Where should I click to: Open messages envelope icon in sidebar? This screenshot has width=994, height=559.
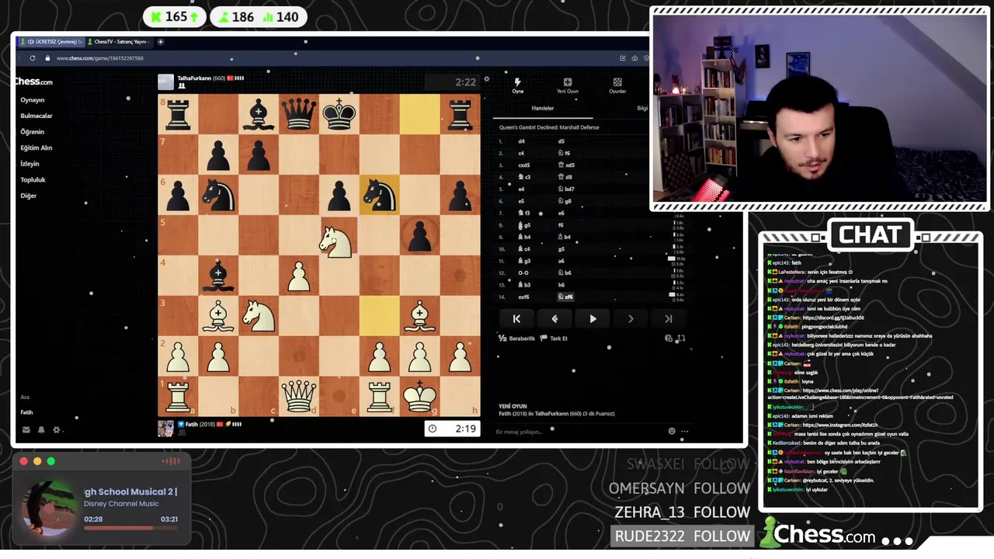click(26, 429)
